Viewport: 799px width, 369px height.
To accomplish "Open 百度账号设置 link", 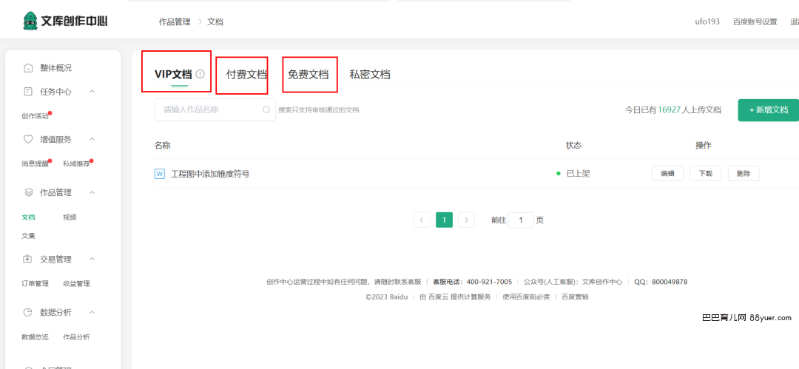I will (x=755, y=22).
